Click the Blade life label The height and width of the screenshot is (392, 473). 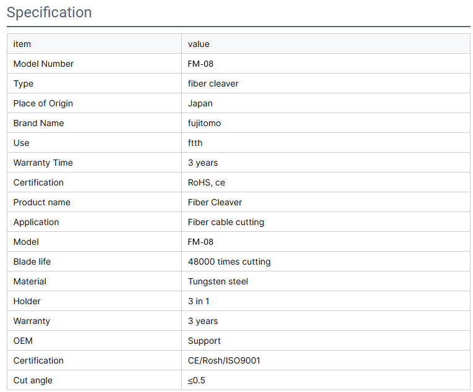point(32,262)
